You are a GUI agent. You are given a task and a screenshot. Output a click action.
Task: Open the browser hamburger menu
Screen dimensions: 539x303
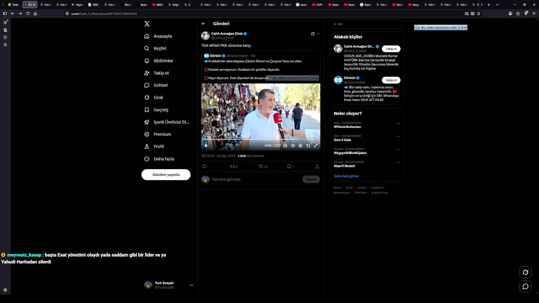[x=534, y=13]
